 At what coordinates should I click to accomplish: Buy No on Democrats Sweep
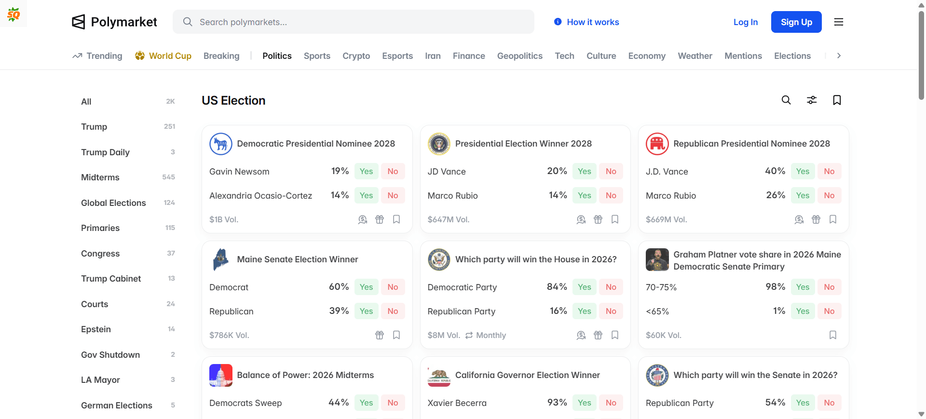pos(393,403)
